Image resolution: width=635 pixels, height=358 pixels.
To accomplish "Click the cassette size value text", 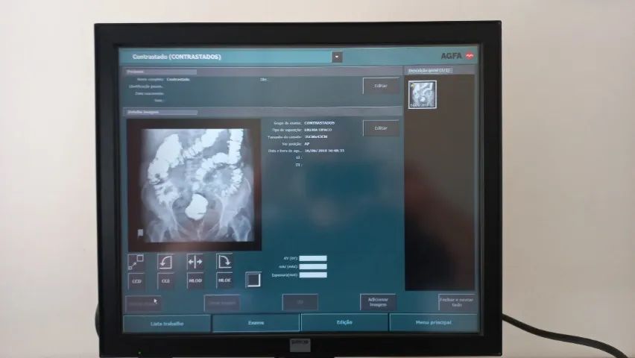I will point(316,136).
